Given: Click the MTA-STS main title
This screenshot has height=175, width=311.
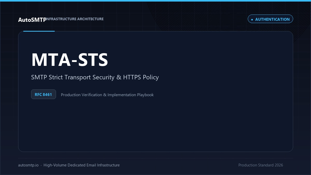Looking at the screenshot, I should click(x=69, y=60).
